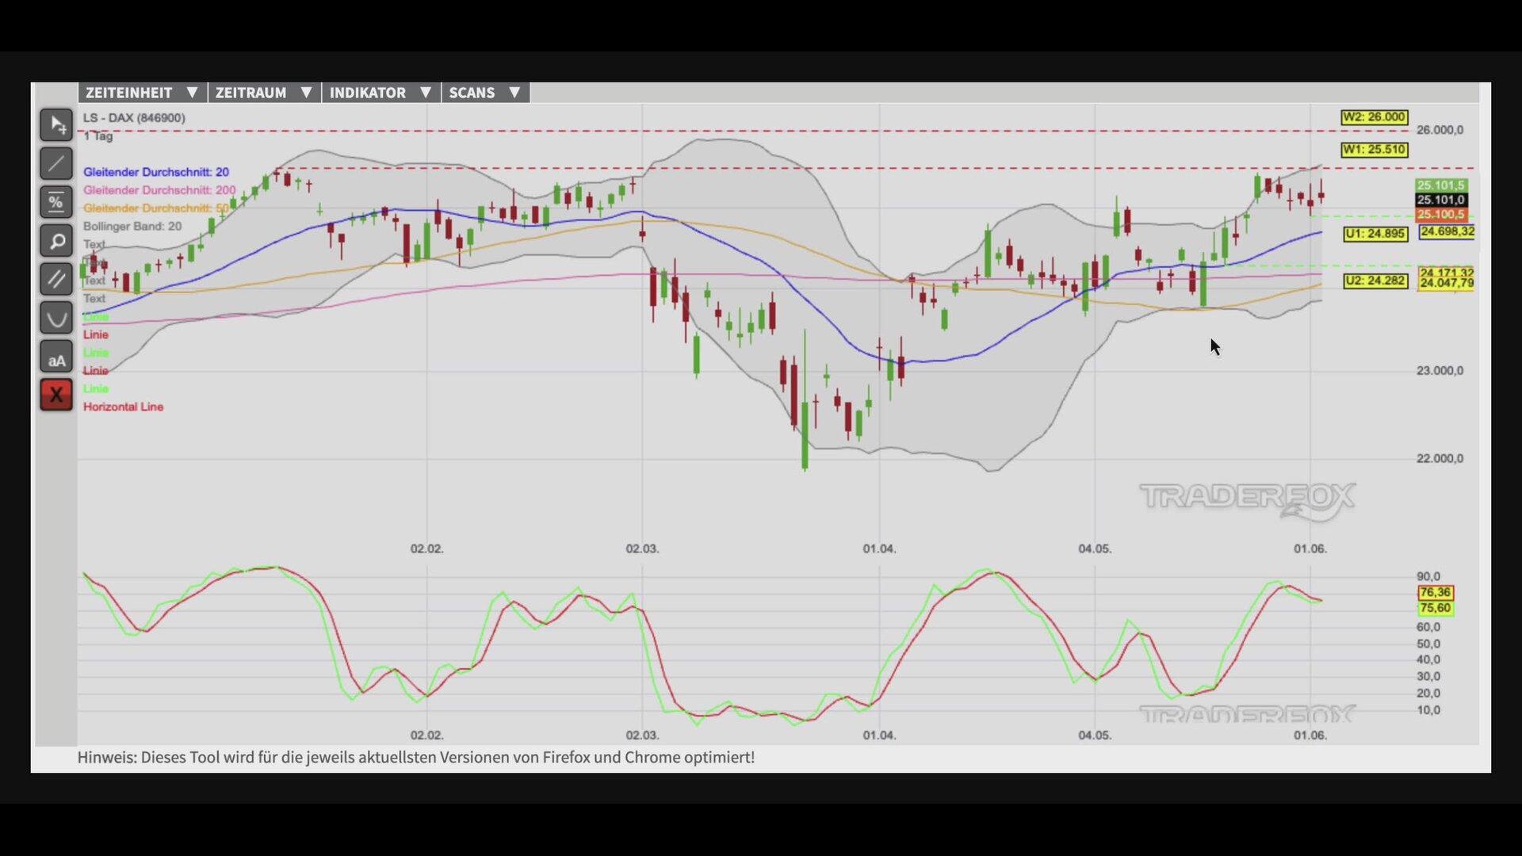Open the SCANS dropdown menu
1522x856 pixels.
(x=485, y=93)
